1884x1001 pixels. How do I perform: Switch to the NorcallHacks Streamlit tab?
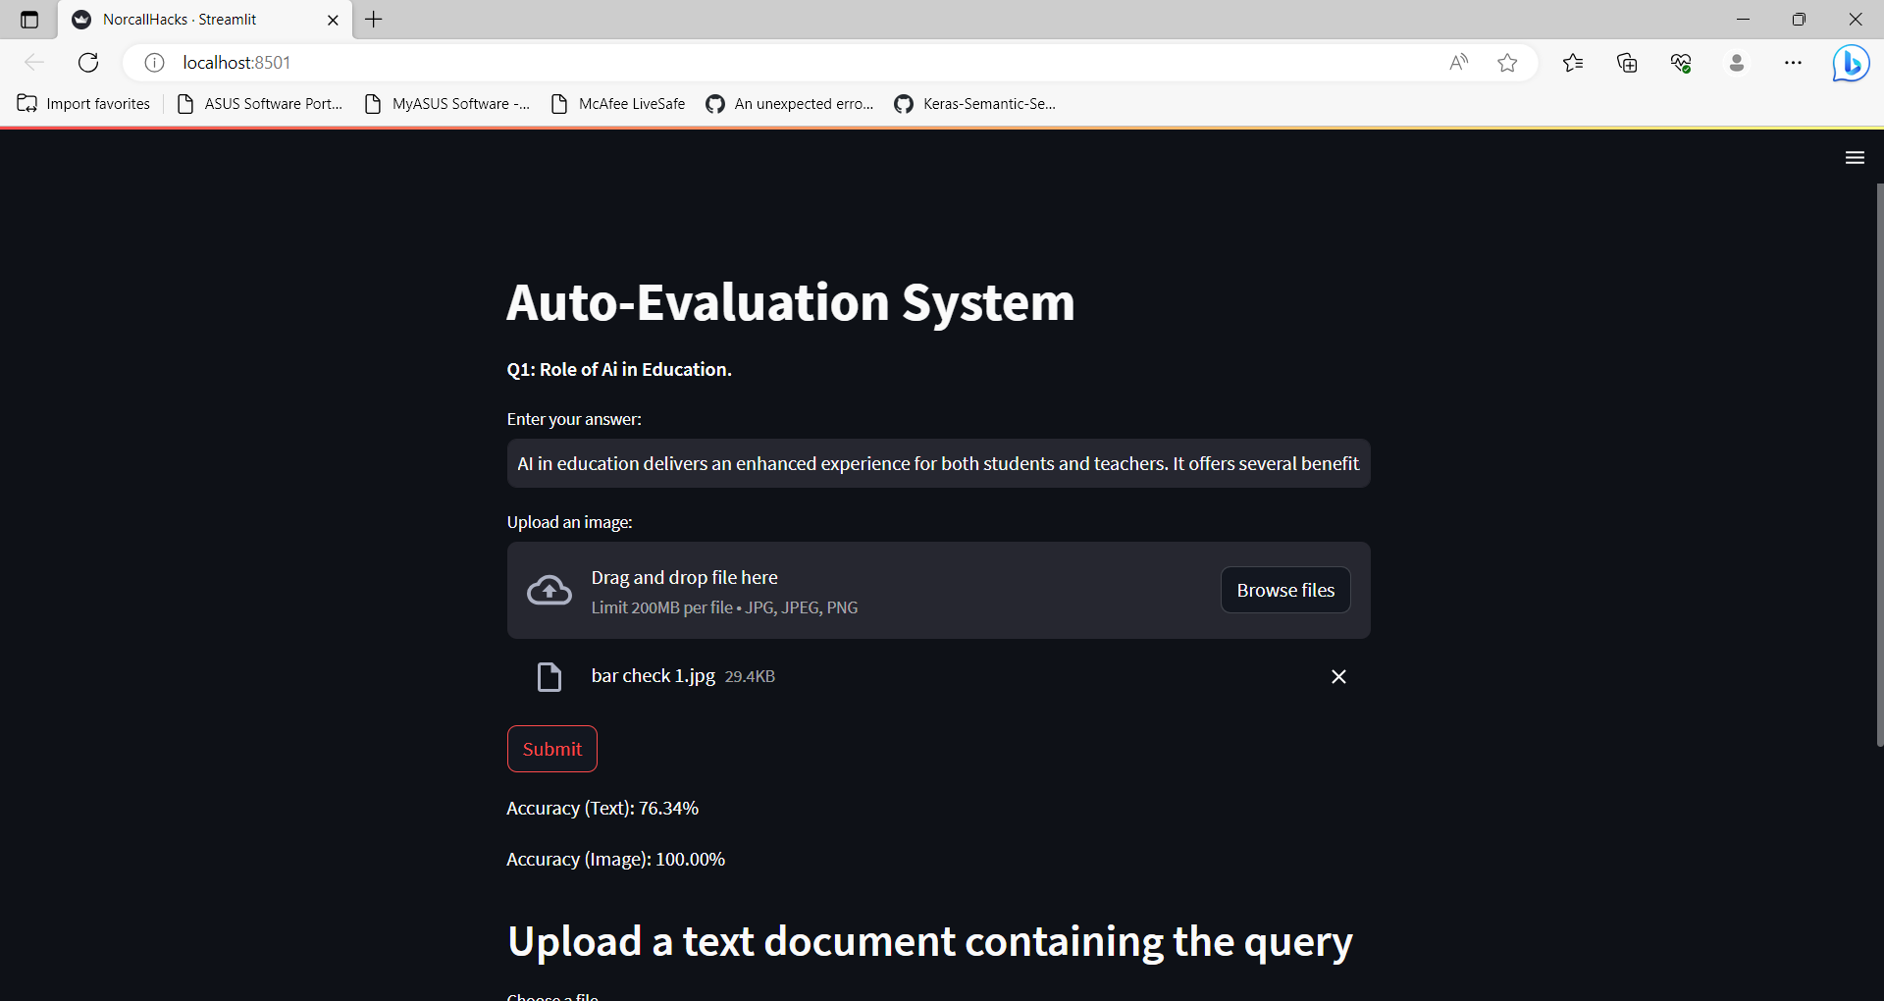click(x=196, y=19)
